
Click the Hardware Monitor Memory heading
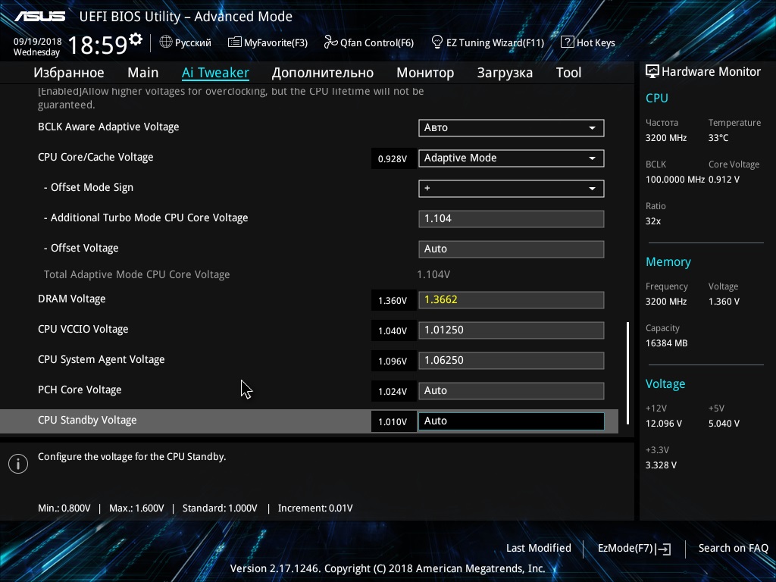click(668, 261)
